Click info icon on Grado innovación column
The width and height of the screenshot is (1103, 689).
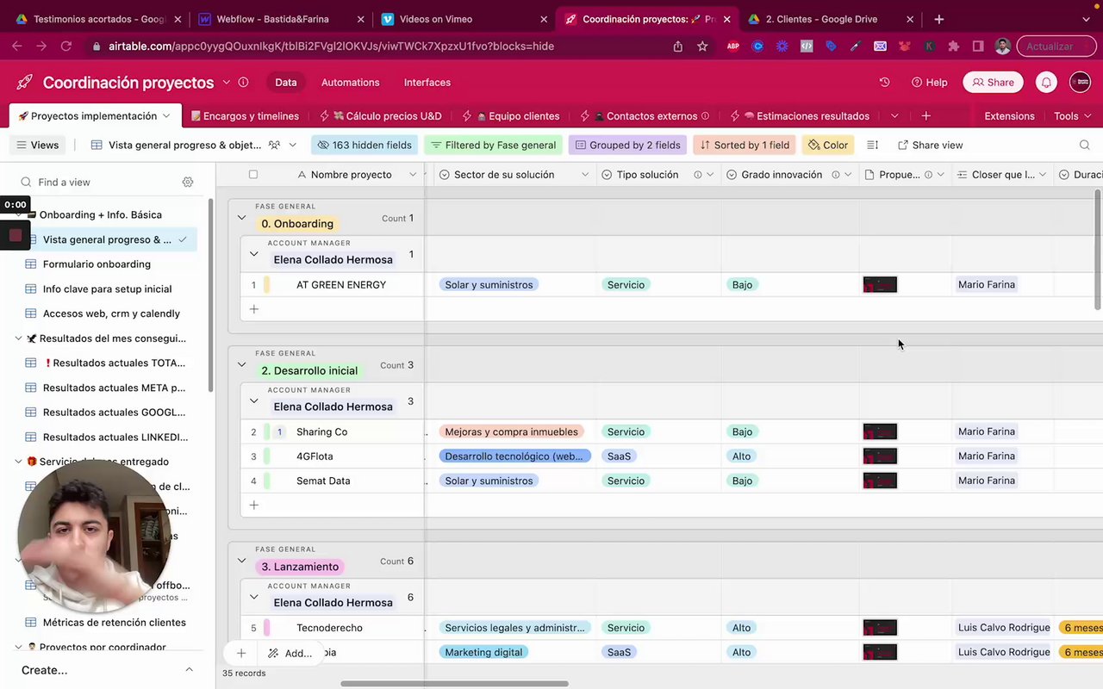pyautogui.click(x=835, y=175)
